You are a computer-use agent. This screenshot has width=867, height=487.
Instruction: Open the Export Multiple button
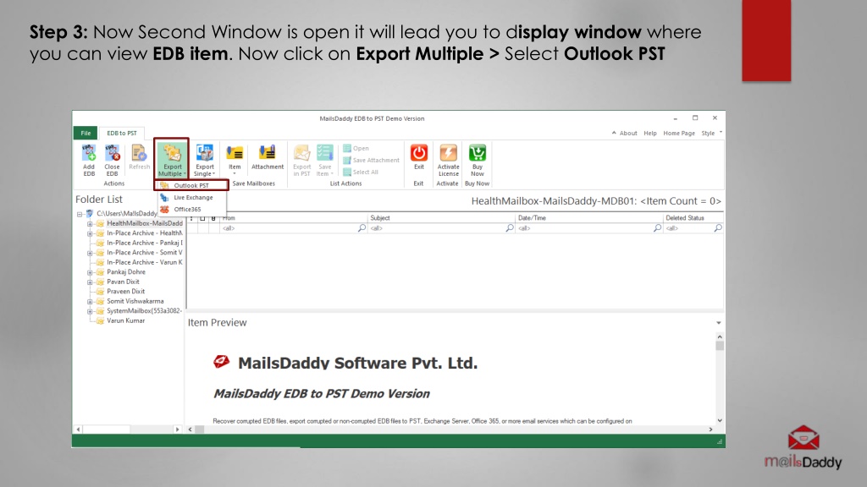tap(172, 160)
